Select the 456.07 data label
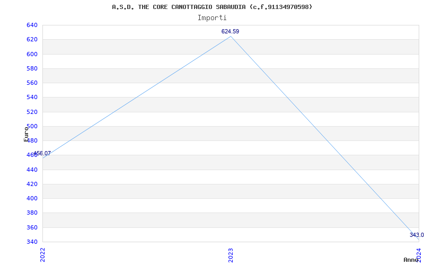Viewport: 424px width, 265px height. (x=42, y=153)
